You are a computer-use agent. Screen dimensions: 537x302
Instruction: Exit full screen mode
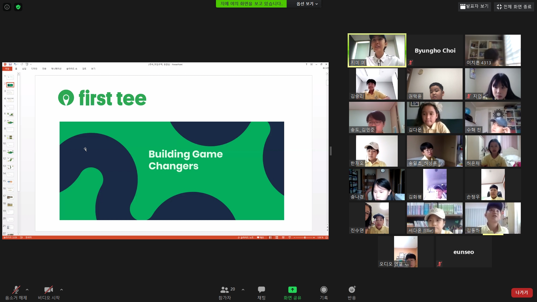pyautogui.click(x=514, y=7)
